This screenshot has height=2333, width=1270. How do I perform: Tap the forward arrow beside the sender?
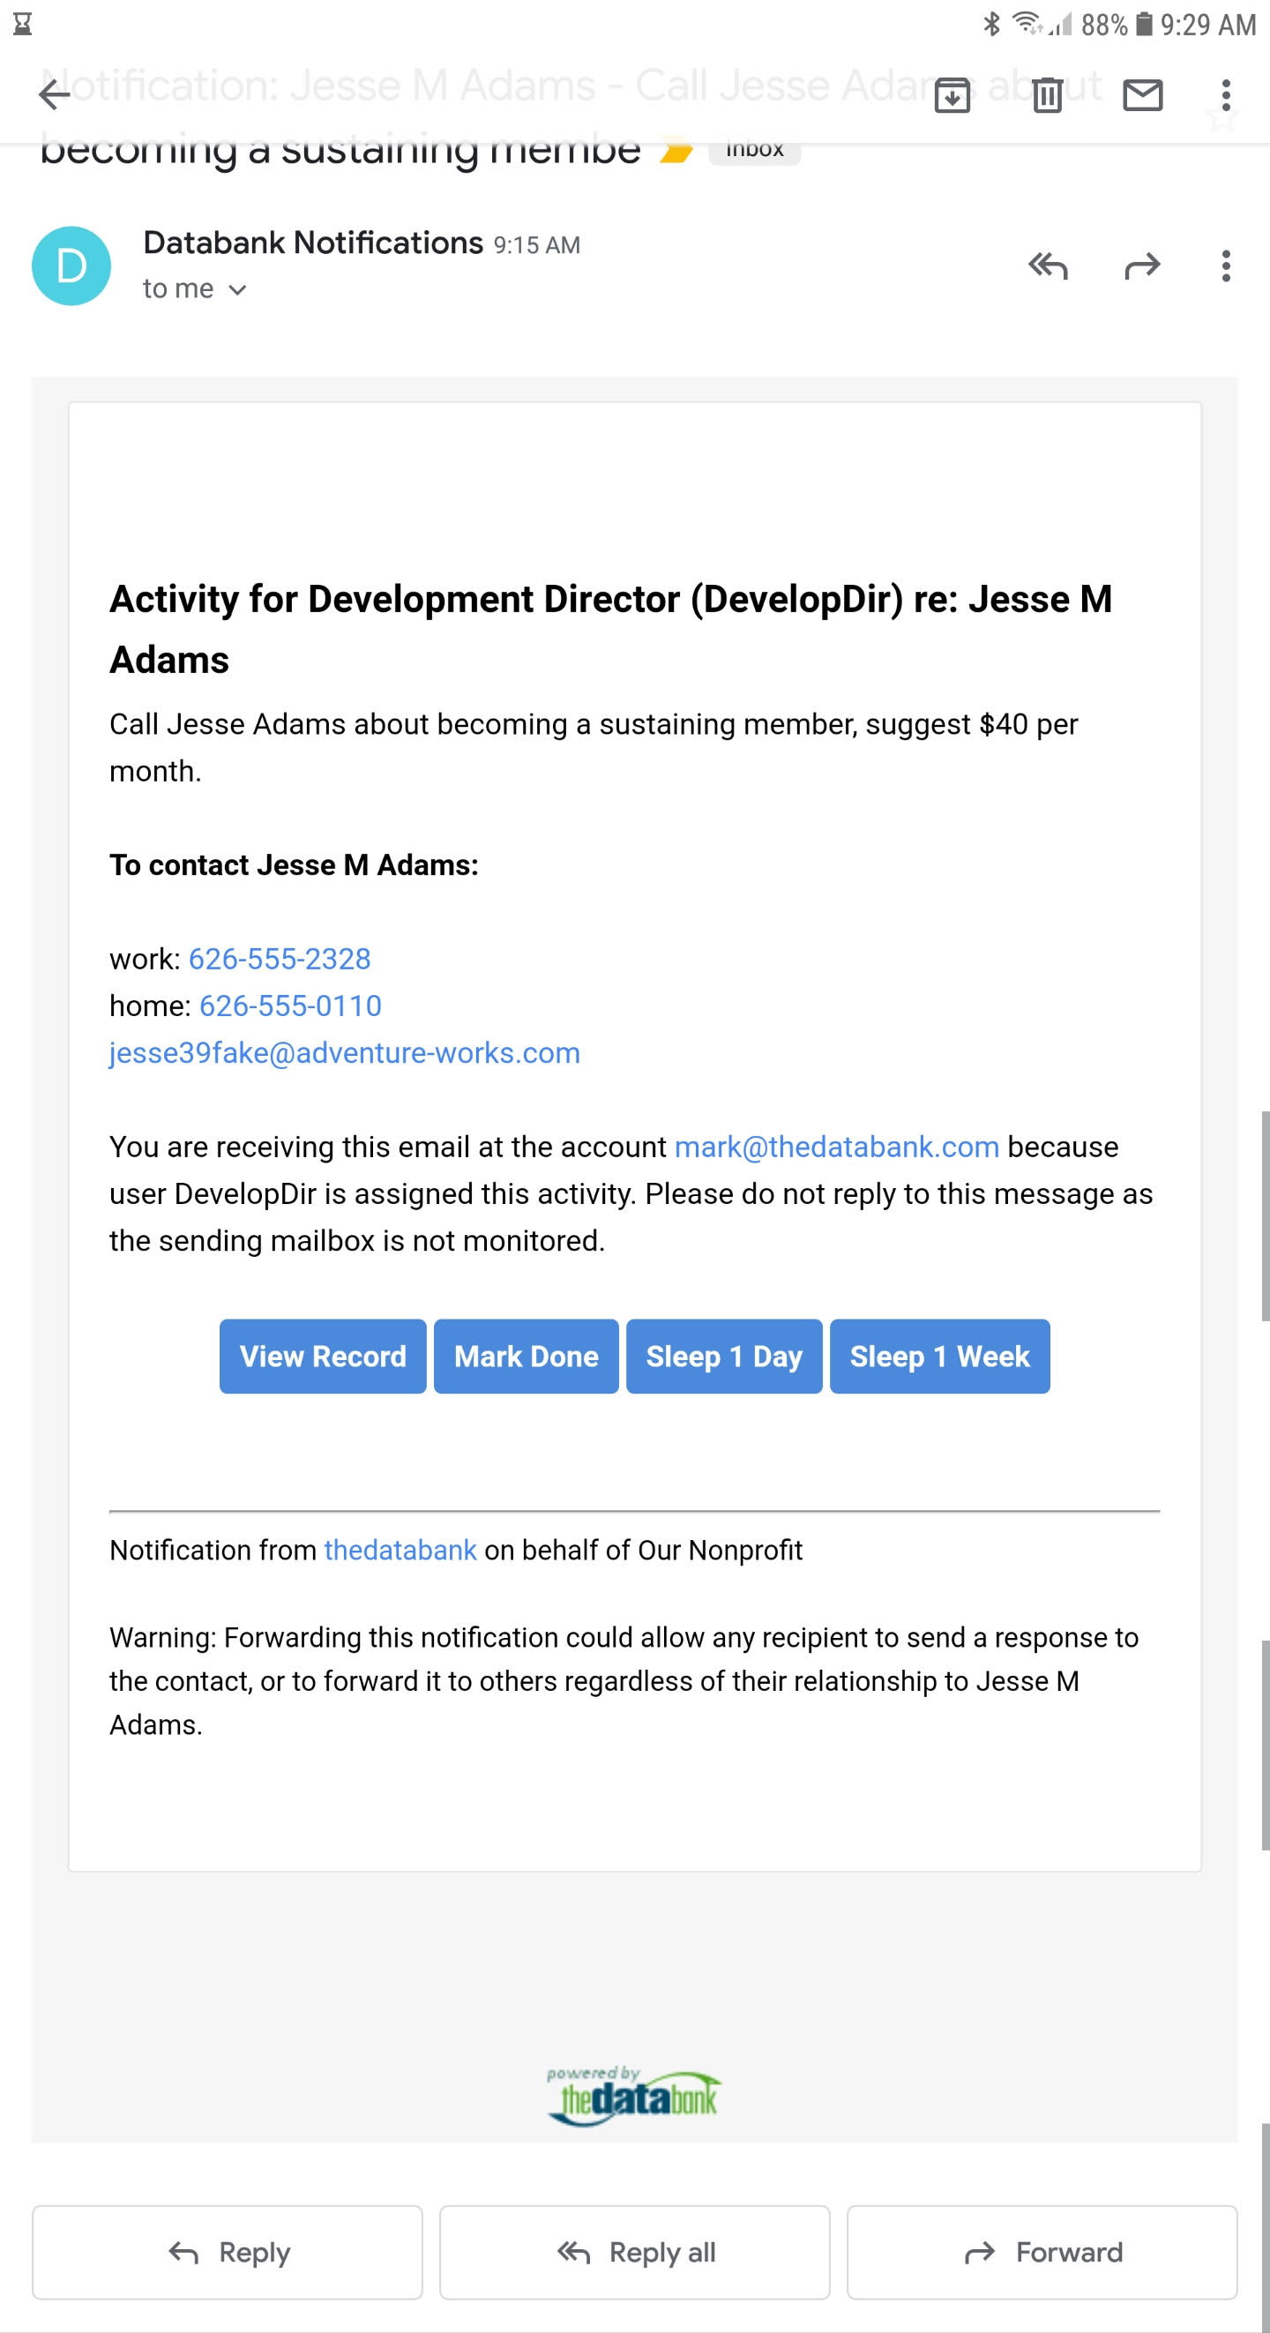tap(1142, 265)
